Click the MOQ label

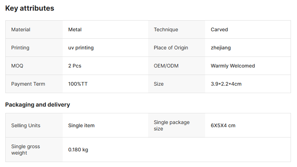[x=17, y=66]
